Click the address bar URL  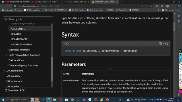point(39,6)
